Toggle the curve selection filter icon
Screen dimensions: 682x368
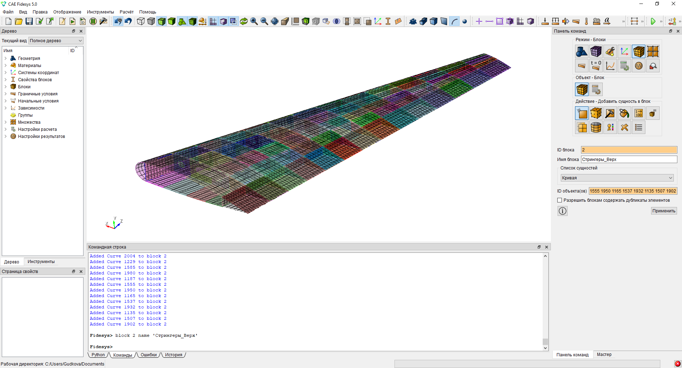click(x=455, y=21)
